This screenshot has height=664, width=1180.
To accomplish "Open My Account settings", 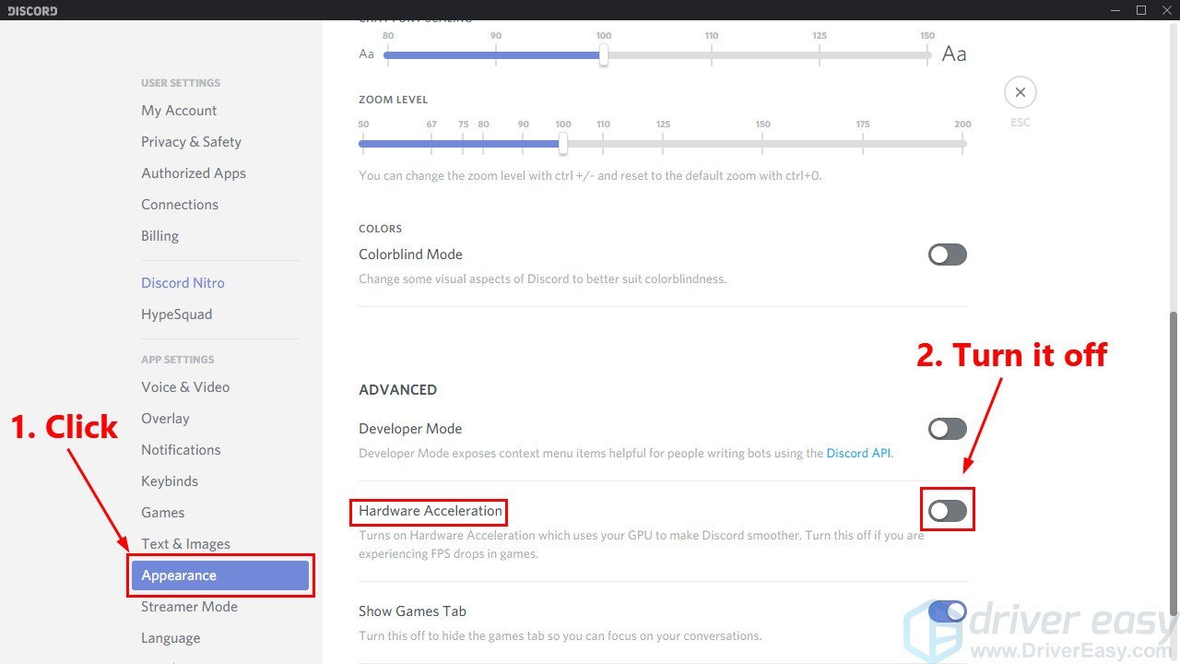I will 179,111.
